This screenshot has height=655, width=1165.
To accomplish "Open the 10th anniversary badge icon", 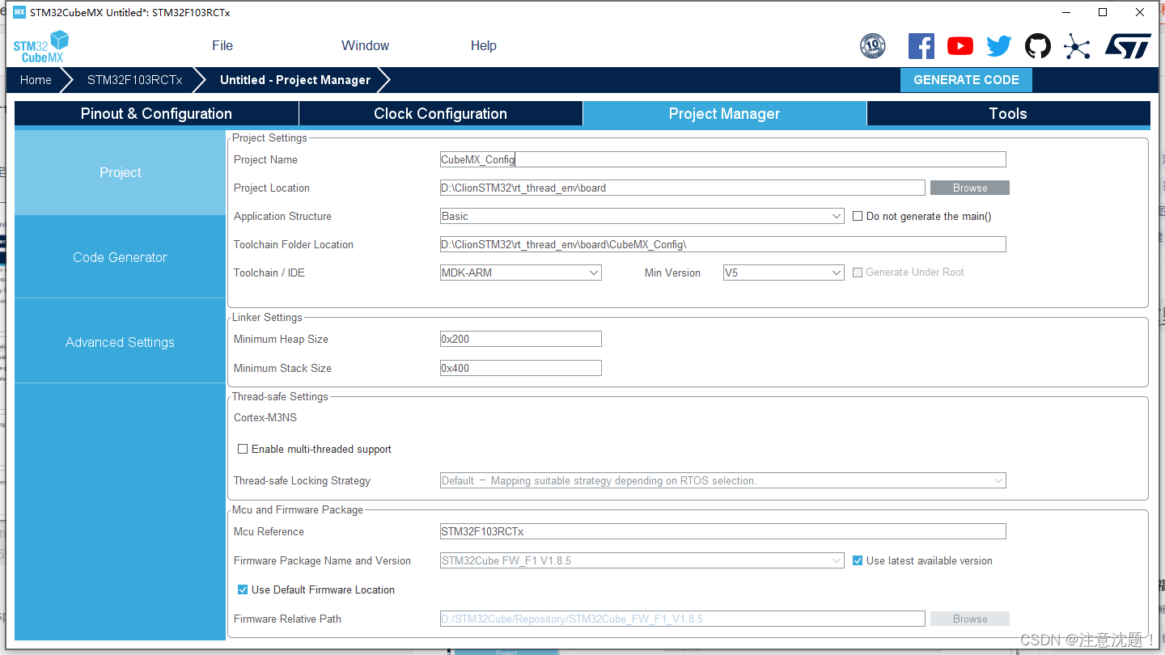I will pyautogui.click(x=873, y=46).
